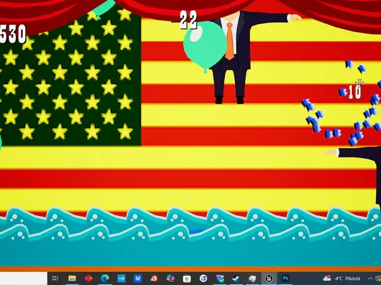This screenshot has height=285, width=381.
Task: Click the outstretched hand at the right edge
Action: (332, 153)
